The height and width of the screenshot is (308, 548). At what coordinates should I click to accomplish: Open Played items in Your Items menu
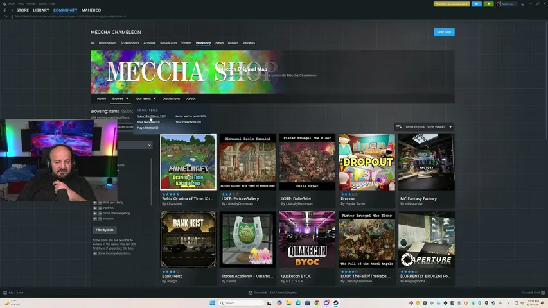(148, 128)
